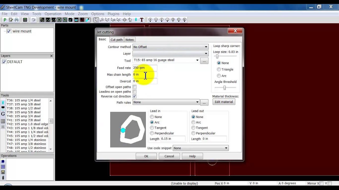
Task: Select the arrow pointer tool
Action: click(96, 20)
